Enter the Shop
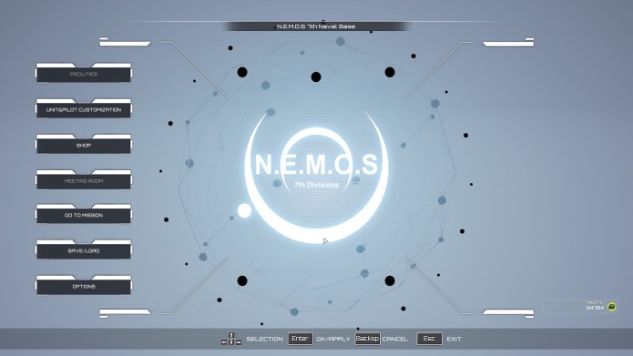 tap(84, 144)
